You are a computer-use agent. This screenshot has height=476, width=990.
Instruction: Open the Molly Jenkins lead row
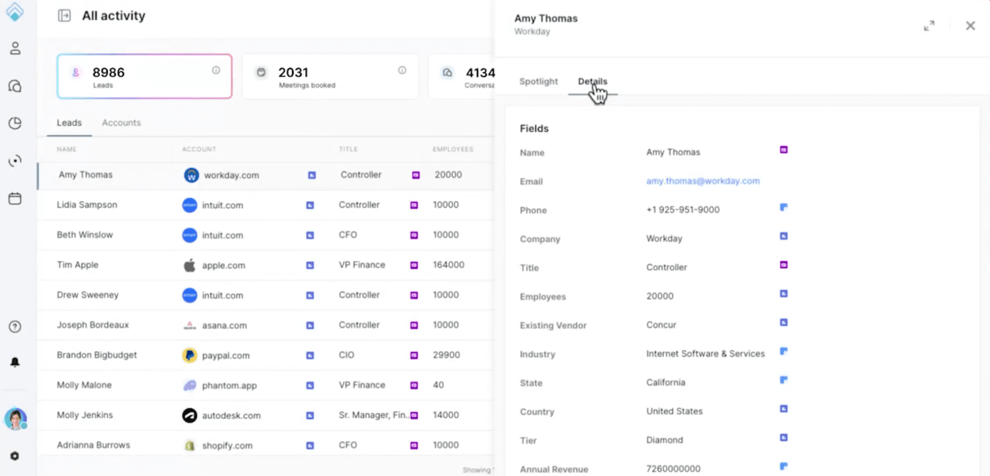266,415
